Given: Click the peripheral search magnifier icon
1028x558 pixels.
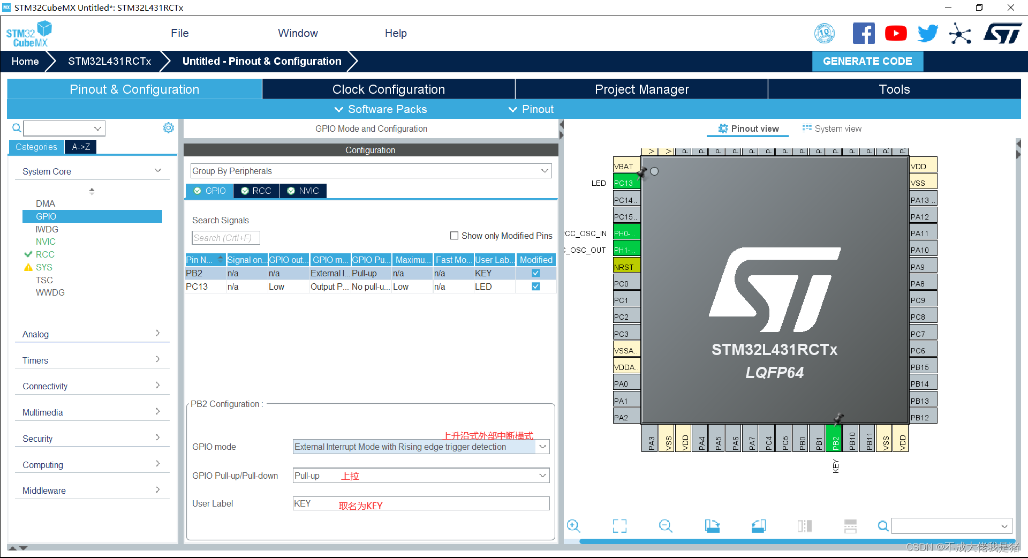Looking at the screenshot, I should coord(17,128).
